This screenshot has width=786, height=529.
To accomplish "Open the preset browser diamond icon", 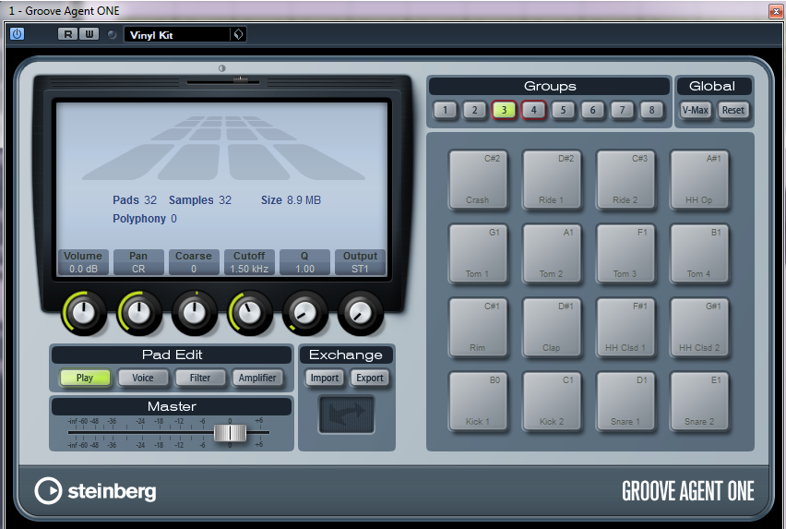I will [x=239, y=34].
